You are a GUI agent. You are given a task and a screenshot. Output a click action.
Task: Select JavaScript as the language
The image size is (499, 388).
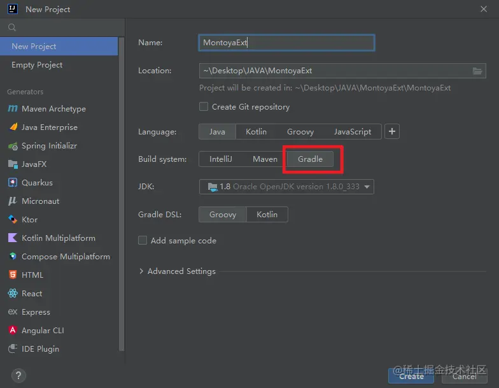tap(353, 131)
